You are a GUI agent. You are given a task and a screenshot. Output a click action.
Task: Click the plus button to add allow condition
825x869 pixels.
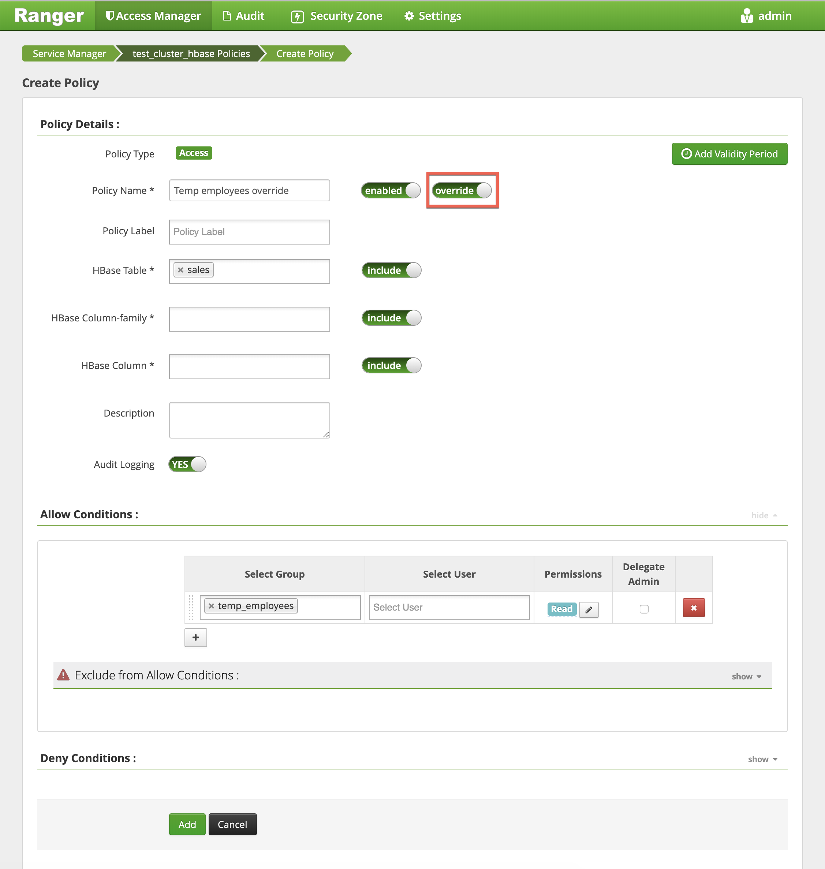196,637
